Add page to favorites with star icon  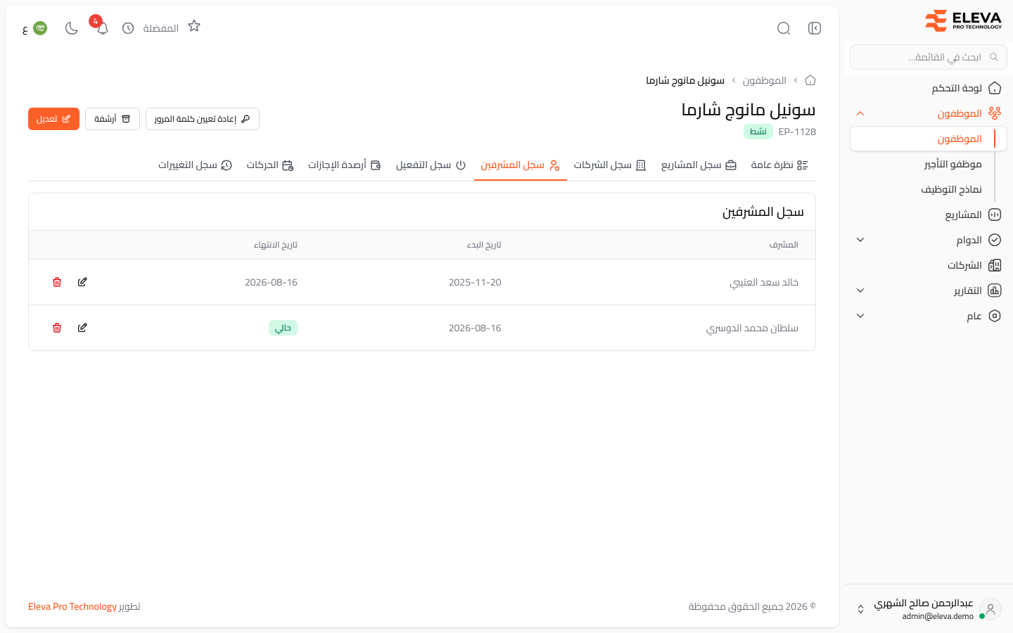click(x=194, y=26)
